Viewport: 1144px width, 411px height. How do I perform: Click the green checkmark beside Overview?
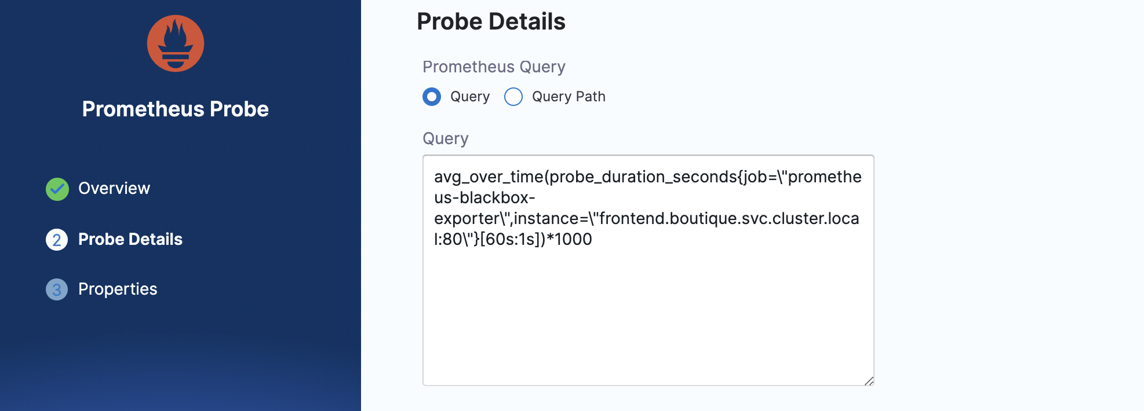click(x=57, y=189)
